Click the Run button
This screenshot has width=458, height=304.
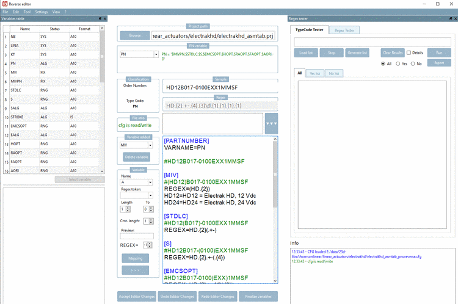pos(439,53)
